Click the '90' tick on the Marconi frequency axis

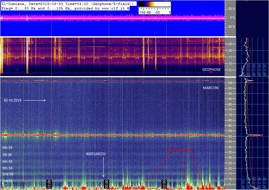coord(230,94)
